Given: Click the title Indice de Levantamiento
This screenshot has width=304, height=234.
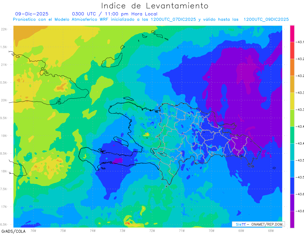Looking at the screenshot, I should point(155,6).
